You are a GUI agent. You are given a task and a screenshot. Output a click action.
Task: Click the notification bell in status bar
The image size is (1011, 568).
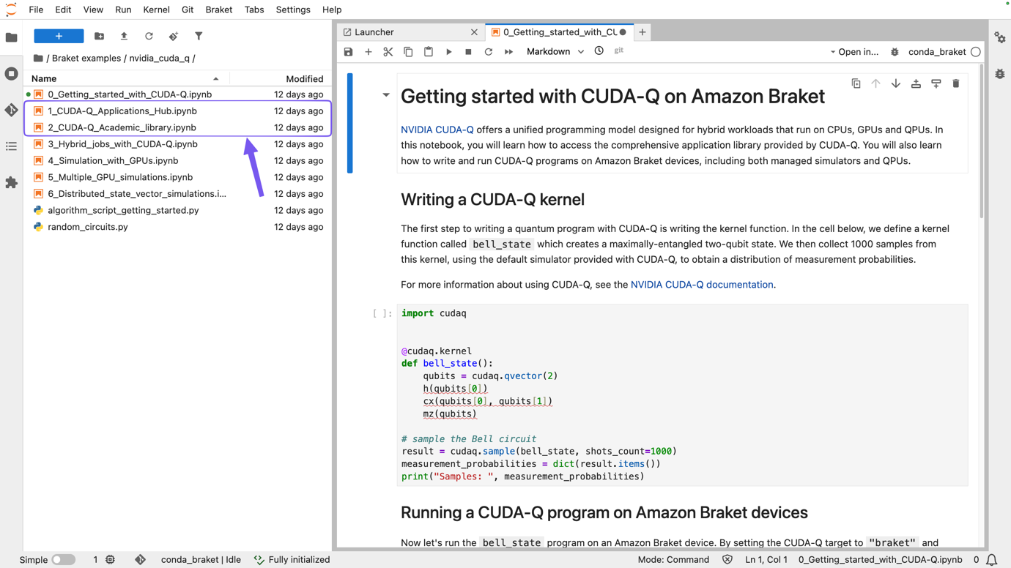click(x=991, y=560)
